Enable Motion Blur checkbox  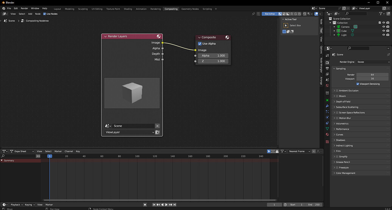pyautogui.click(x=337, y=118)
